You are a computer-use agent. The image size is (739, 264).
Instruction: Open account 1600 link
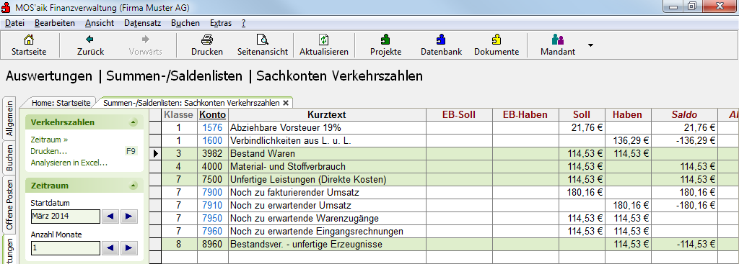click(213, 140)
